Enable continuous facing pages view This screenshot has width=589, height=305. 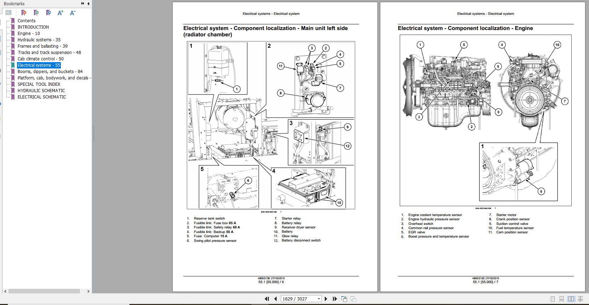[x=580, y=299]
